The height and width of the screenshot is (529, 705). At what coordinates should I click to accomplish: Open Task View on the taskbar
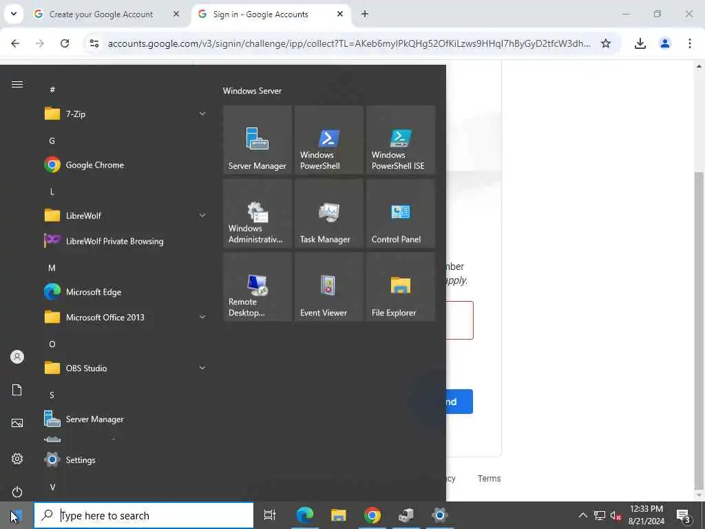(x=269, y=515)
